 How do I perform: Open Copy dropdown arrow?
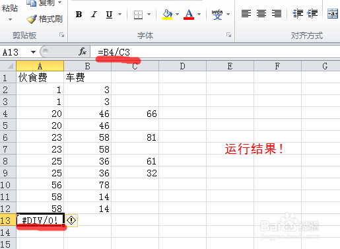(x=60, y=3)
